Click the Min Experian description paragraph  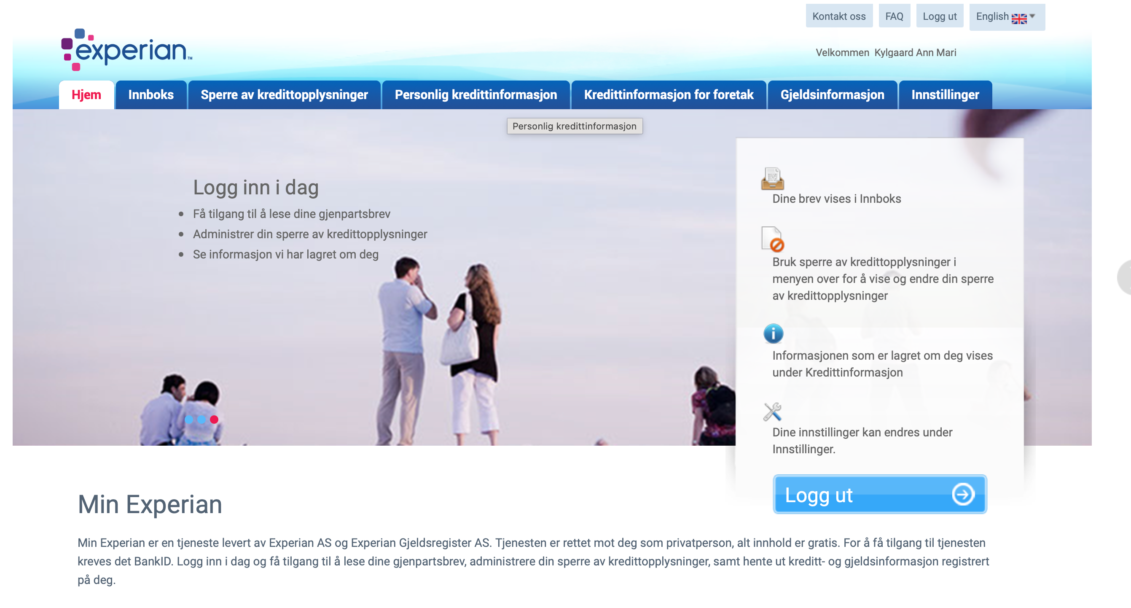(533, 561)
